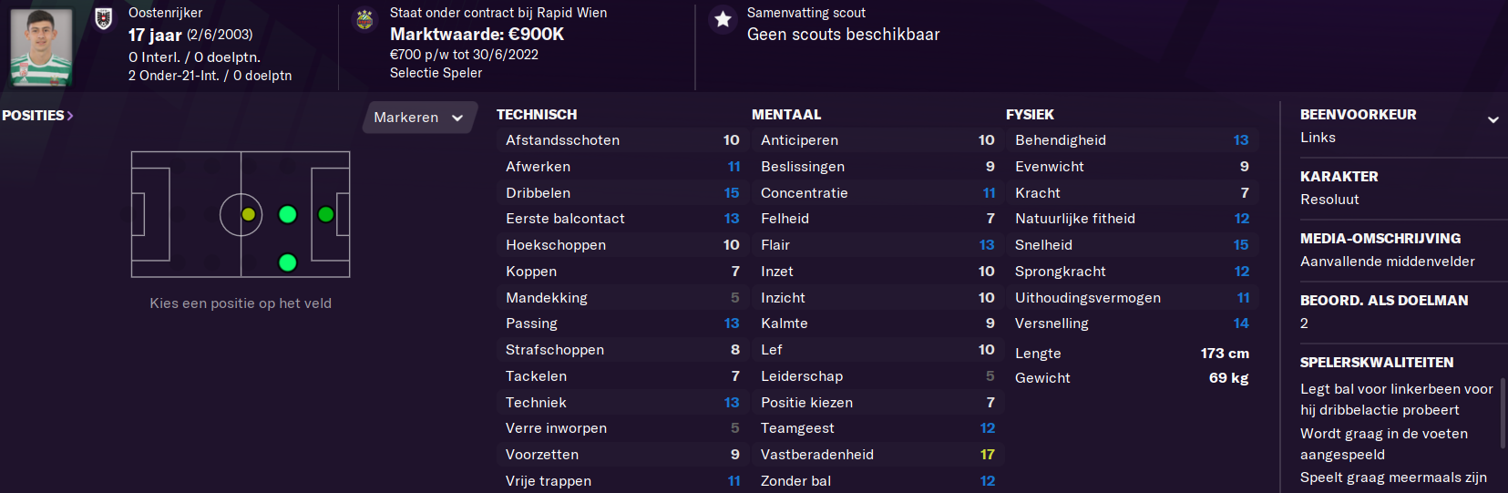Click the player portrait photo

click(x=41, y=46)
